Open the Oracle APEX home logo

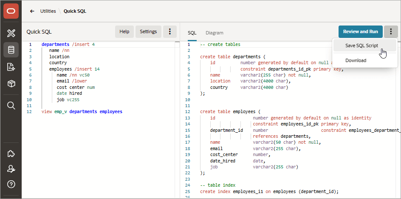pyautogui.click(x=11, y=11)
